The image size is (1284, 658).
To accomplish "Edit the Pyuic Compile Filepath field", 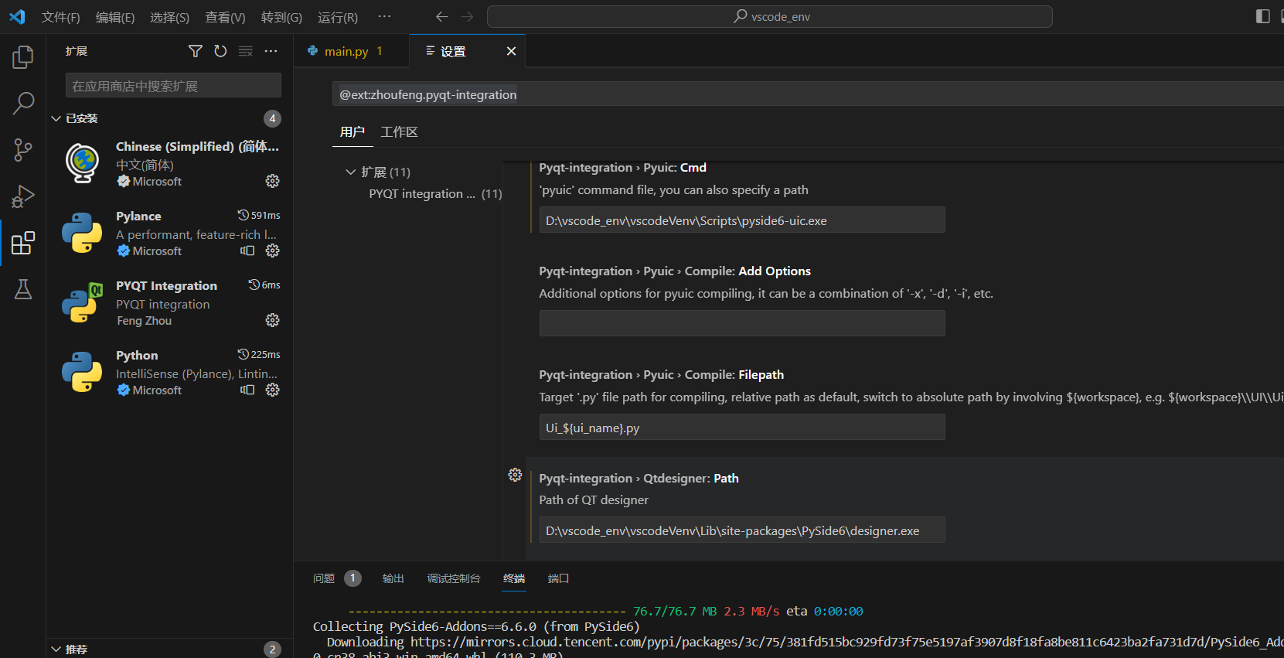I will tap(742, 427).
